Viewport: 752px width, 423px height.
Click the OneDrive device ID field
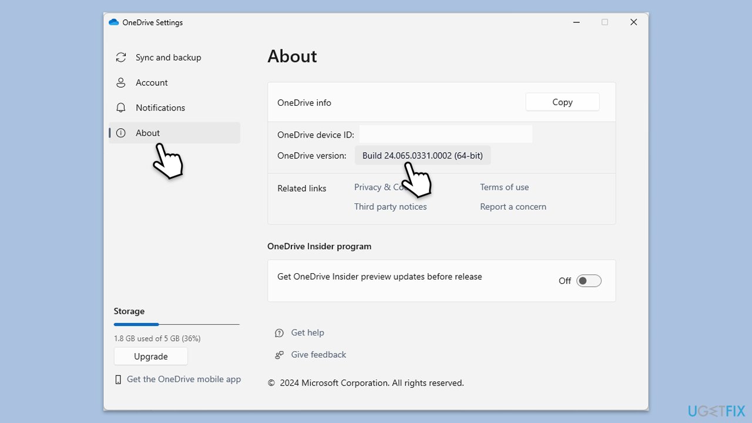pos(445,134)
